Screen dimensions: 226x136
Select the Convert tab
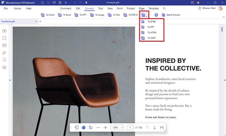click(89, 8)
